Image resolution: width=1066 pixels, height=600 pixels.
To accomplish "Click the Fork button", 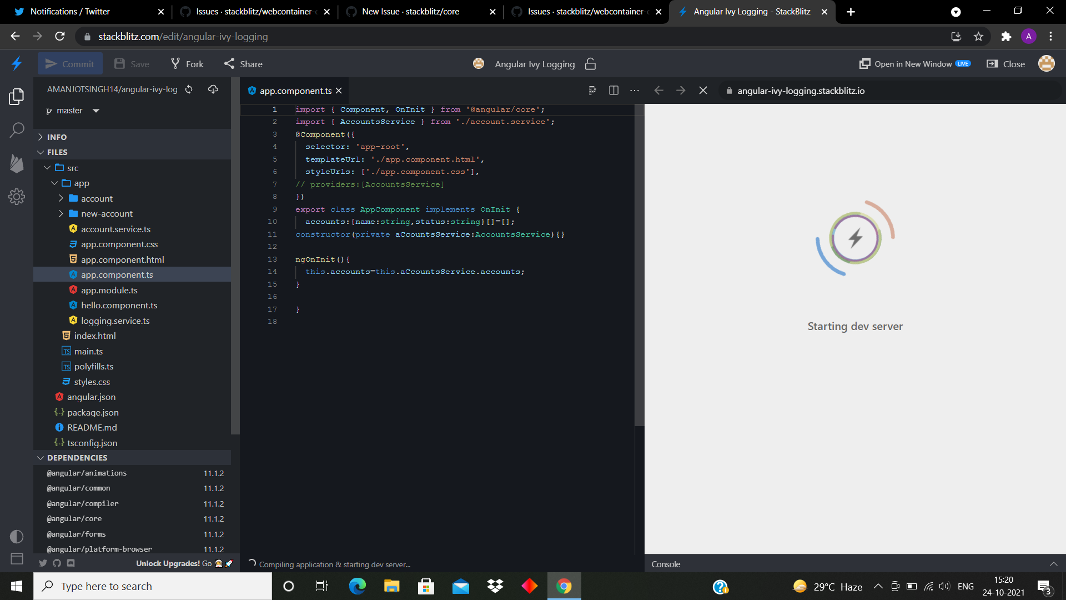I will coord(187,63).
